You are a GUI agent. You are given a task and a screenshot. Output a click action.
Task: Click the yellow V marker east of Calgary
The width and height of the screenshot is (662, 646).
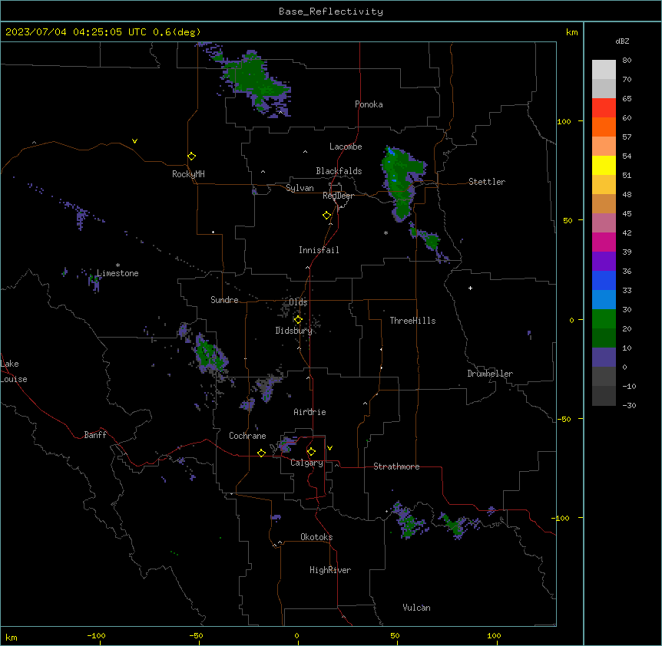click(x=329, y=448)
